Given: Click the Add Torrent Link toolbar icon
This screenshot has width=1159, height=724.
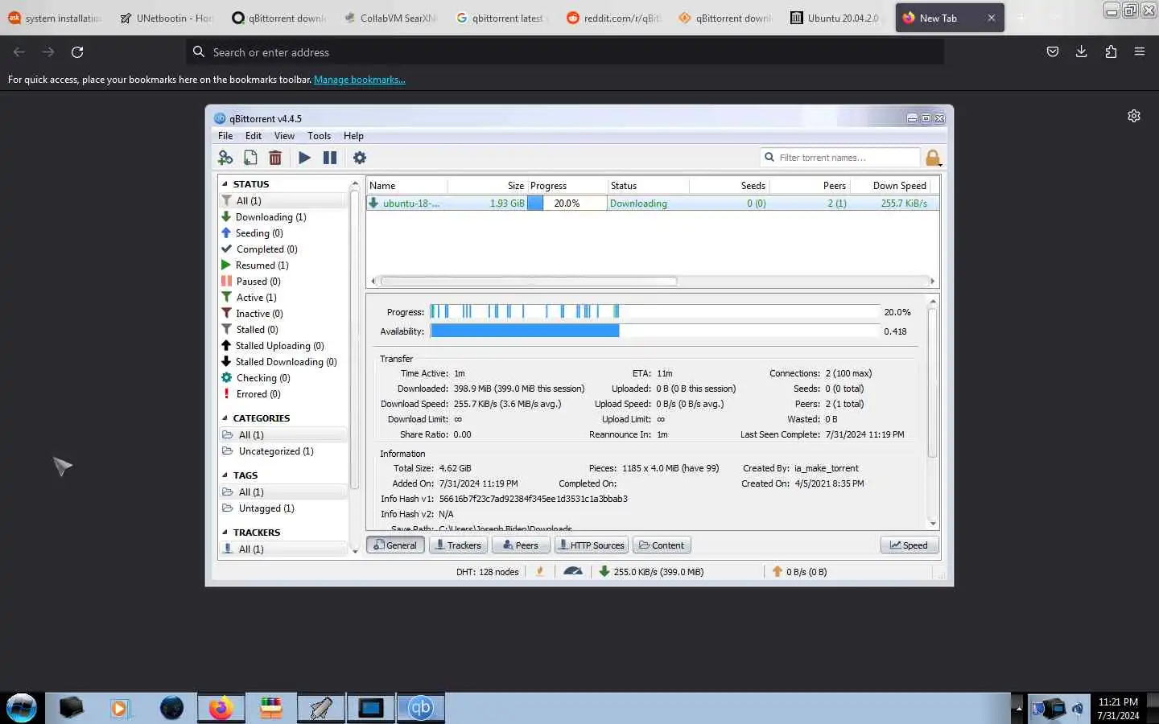Looking at the screenshot, I should [x=225, y=158].
